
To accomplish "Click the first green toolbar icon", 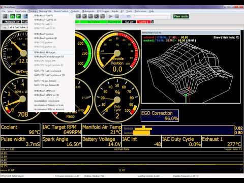I will 12,16.
